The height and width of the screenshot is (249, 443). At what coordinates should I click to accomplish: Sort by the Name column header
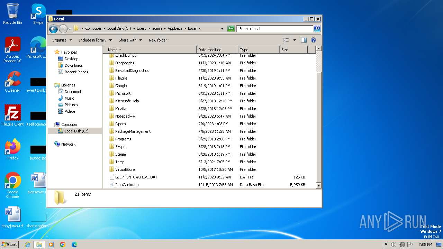(150, 50)
